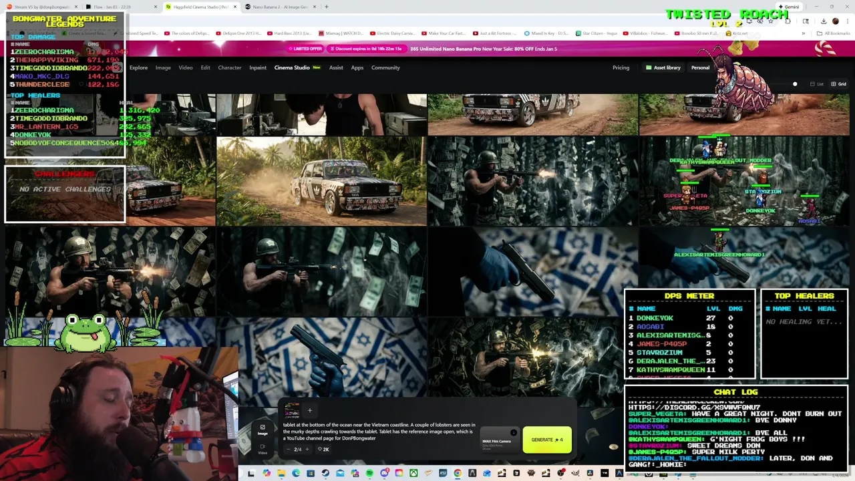Open the Community menu item
The image size is (855, 481).
[385, 67]
